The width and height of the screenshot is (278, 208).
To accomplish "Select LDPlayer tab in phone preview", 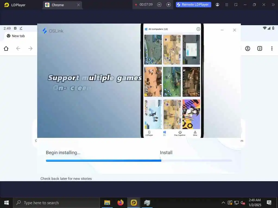I will 149,133.
